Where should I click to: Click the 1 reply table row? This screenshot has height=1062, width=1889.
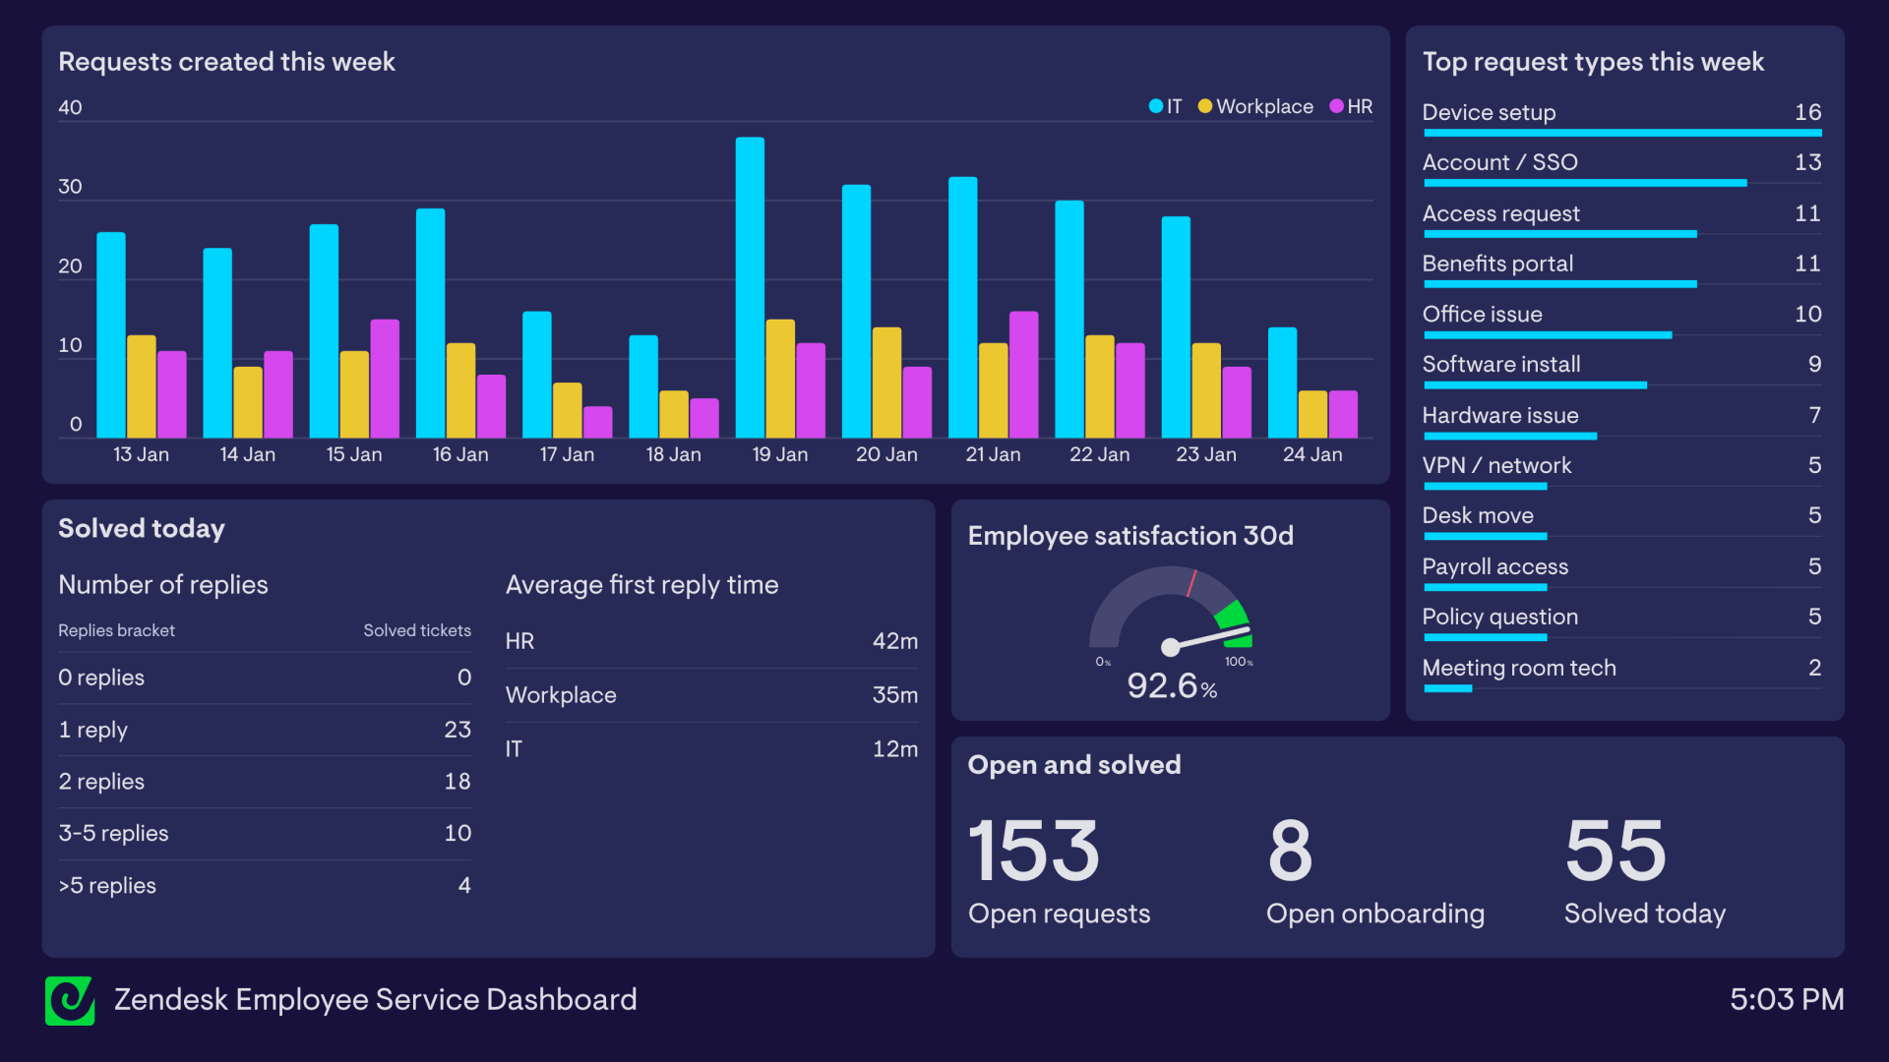(x=264, y=730)
